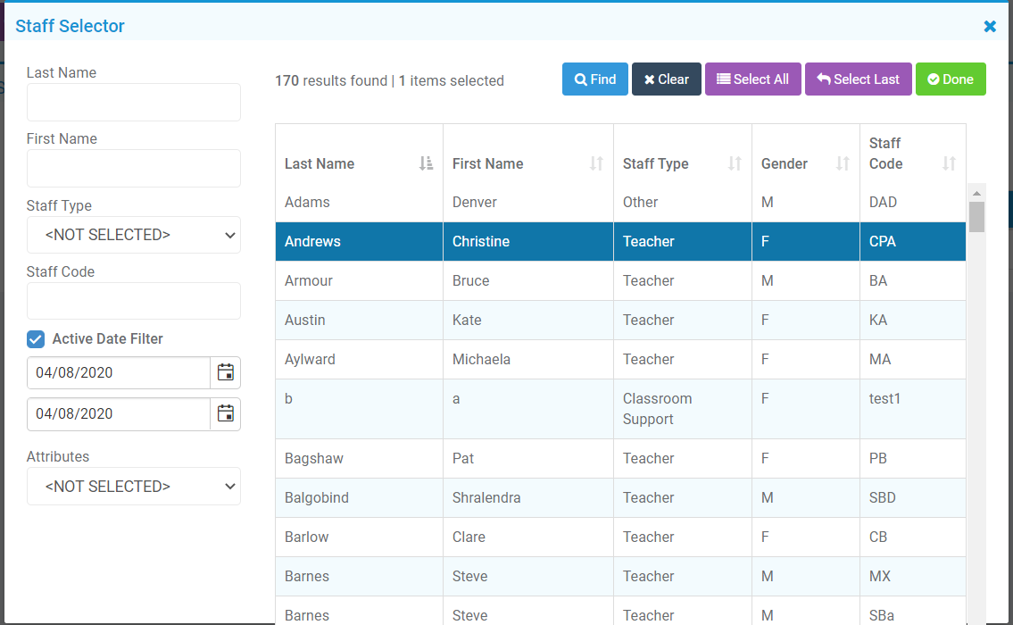Focus the Staff Code input field
The image size is (1013, 625).
coord(134,301)
